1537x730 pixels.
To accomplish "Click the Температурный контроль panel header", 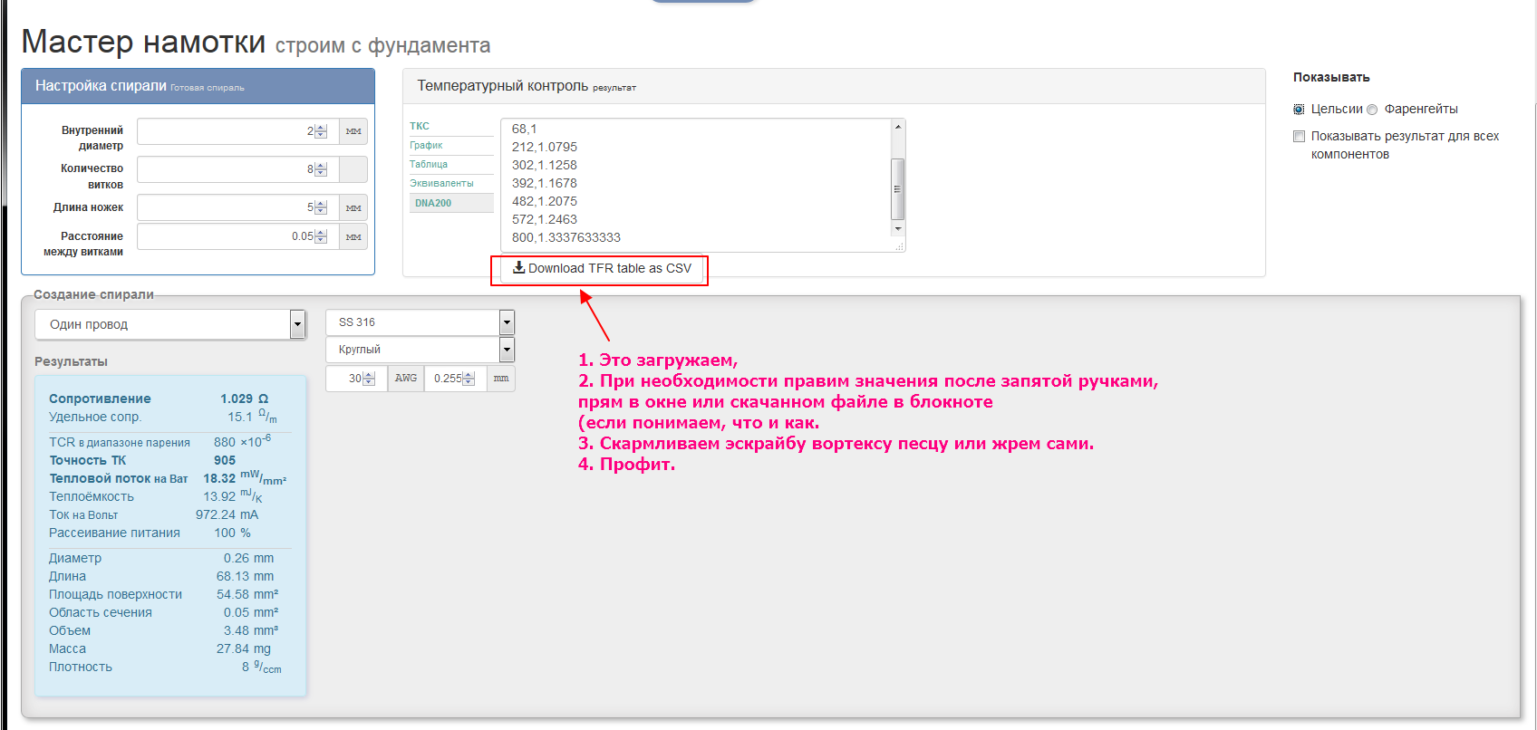I will pyautogui.click(x=834, y=86).
